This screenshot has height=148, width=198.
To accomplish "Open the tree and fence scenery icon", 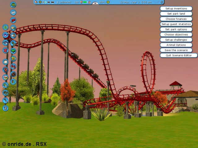I will [6, 85].
